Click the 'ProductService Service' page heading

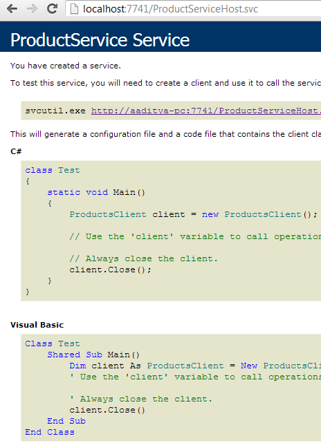click(100, 40)
